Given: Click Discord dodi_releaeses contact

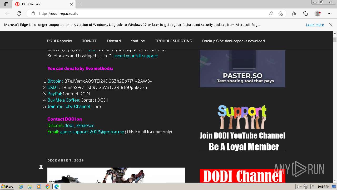Looking at the screenshot, I should pyautogui.click(x=79, y=126).
